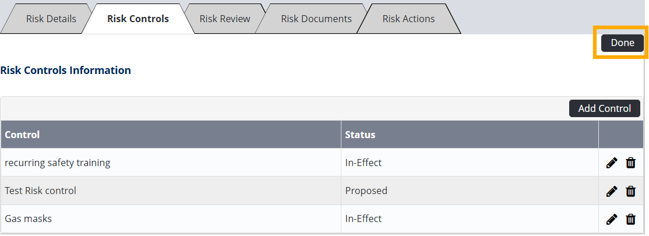
Task: Edit the recurring safety training control
Action: (611, 163)
